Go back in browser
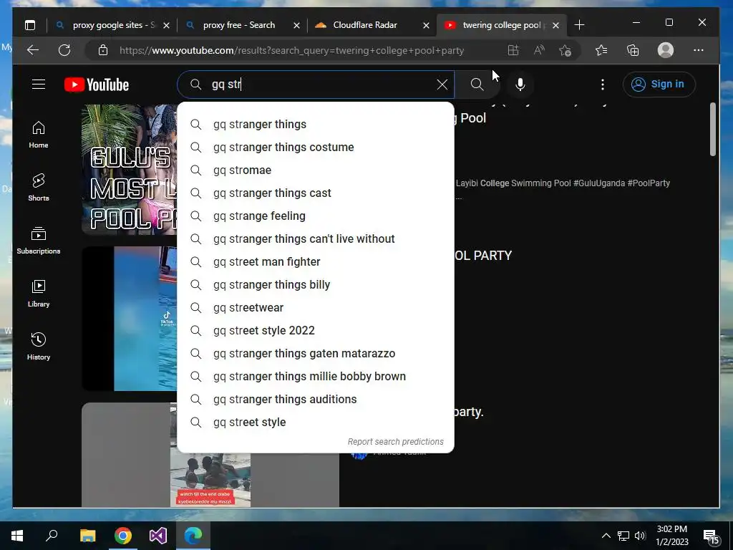Image resolution: width=733 pixels, height=550 pixels. coord(33,50)
